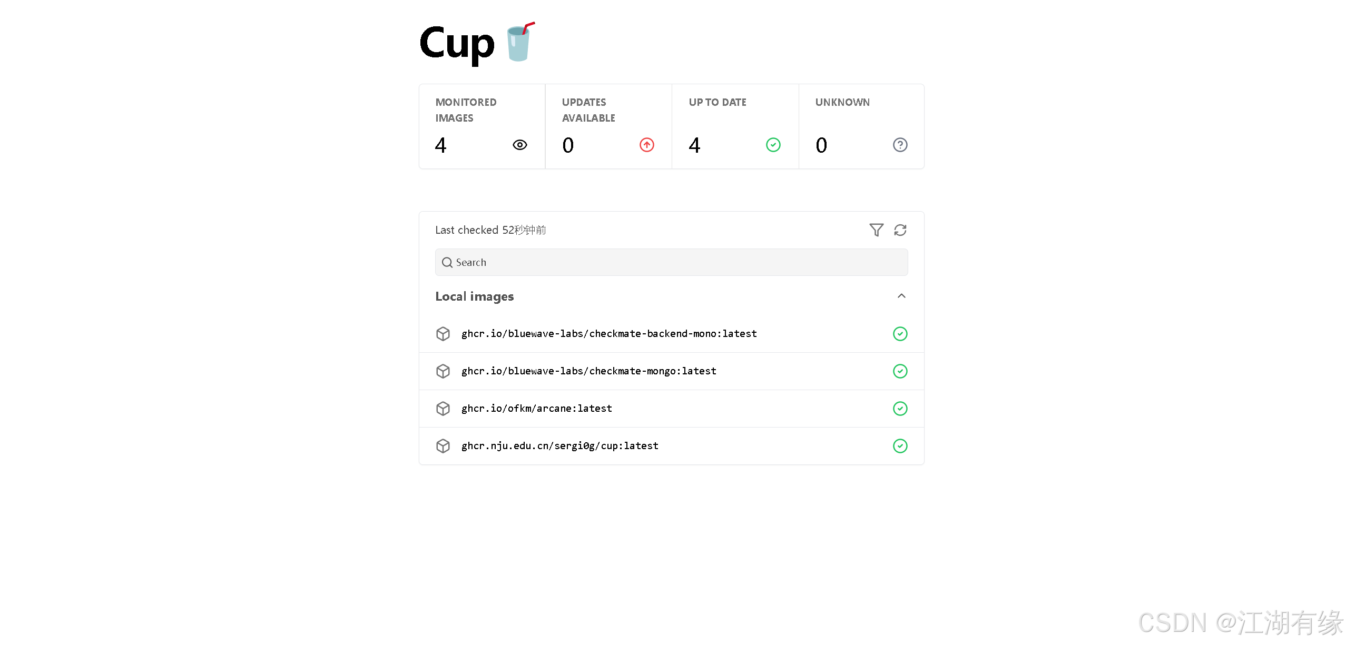Open the ghcr.io/ofkm/arcane:latest image

coord(536,409)
